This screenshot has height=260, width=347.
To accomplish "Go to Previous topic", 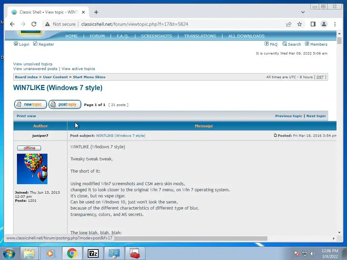I will [289, 116].
